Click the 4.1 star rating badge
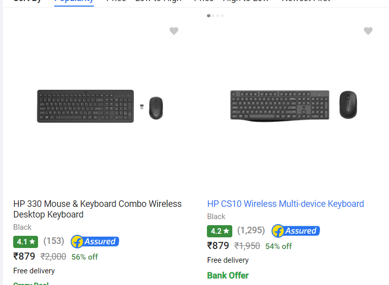The height and width of the screenshot is (285, 389). 26,241
